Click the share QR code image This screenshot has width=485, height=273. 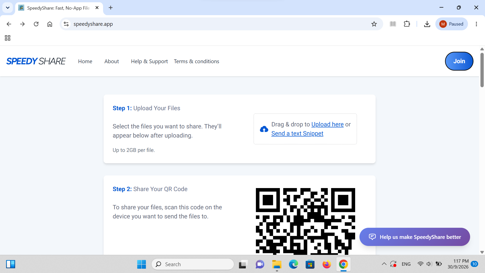coord(305,221)
